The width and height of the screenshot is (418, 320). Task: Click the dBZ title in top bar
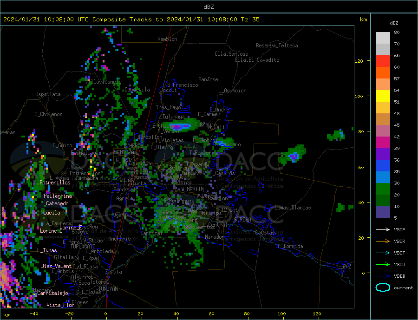click(209, 7)
